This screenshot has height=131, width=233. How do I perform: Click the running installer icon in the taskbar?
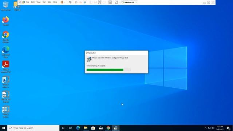tap(116, 128)
